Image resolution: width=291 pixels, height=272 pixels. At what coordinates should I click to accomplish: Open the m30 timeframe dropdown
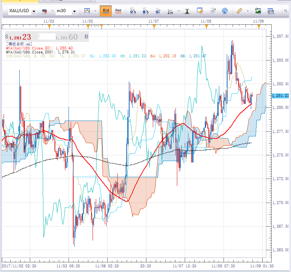pyautogui.click(x=74, y=11)
